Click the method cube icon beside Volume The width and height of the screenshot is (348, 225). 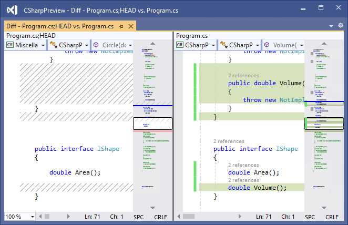[x=267, y=45]
